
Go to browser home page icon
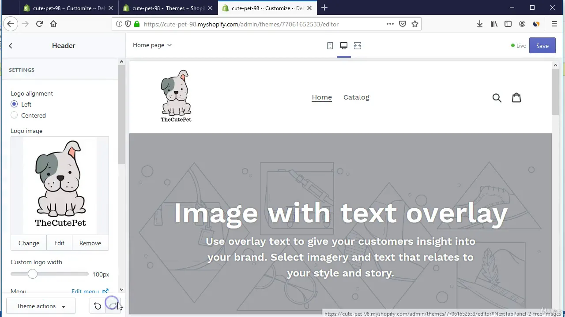point(53,24)
